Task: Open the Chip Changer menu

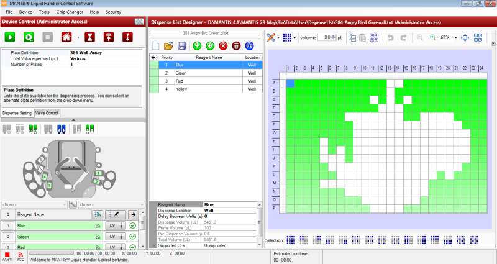Action: (x=70, y=12)
